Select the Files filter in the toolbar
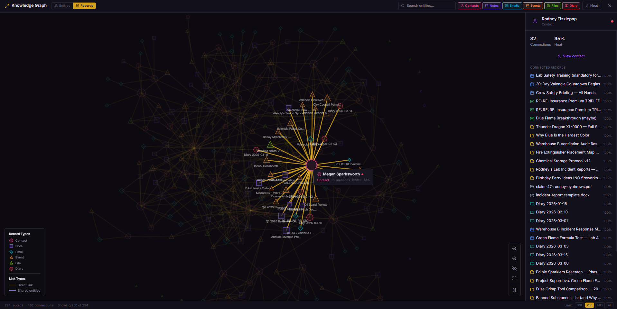 coord(552,5)
